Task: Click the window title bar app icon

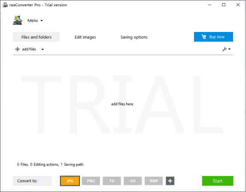Action: (5, 5)
